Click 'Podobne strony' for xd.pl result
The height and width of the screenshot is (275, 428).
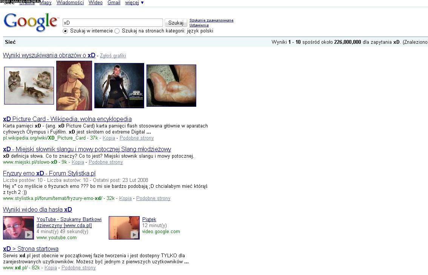coord(79,268)
